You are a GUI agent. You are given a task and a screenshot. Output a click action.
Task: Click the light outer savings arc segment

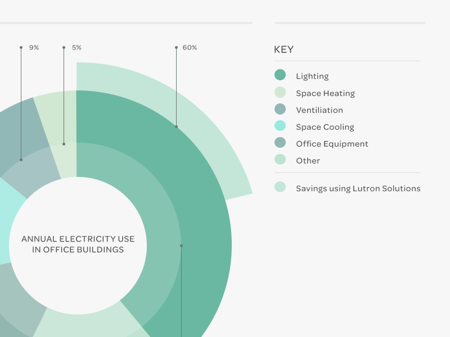(x=184, y=101)
